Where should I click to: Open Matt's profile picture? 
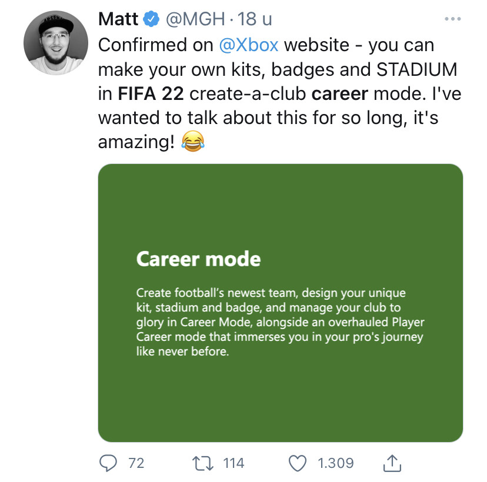tap(52, 45)
